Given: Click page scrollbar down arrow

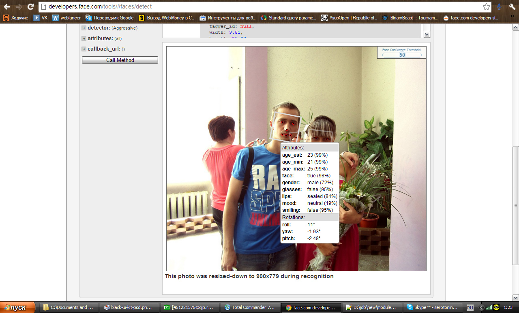Looking at the screenshot, I should coord(515,298).
